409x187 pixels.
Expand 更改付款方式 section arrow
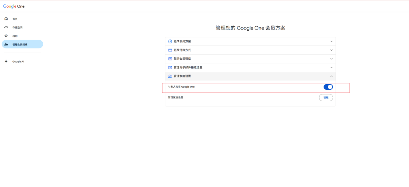[331, 50]
